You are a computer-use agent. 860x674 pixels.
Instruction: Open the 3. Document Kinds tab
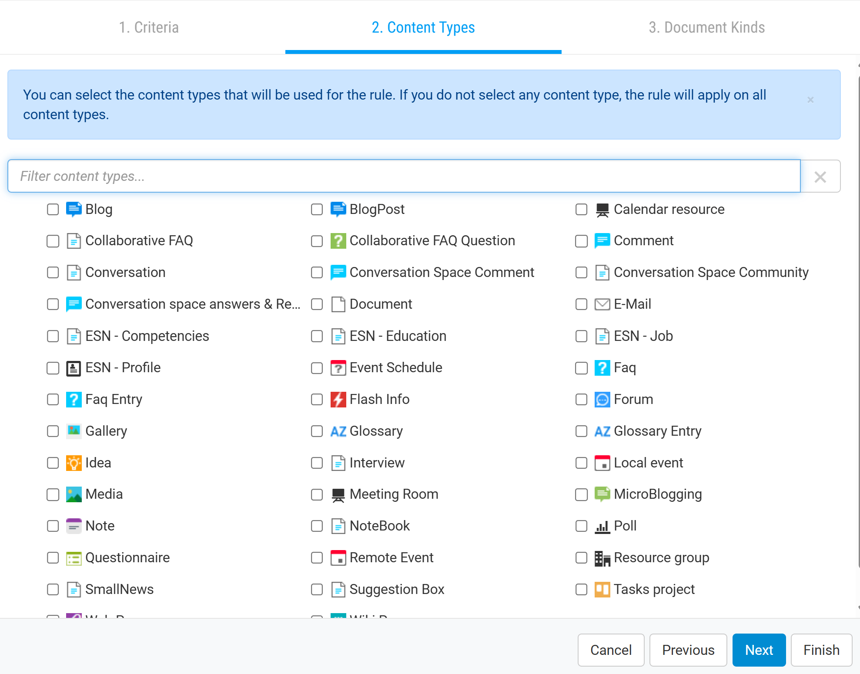(x=706, y=27)
